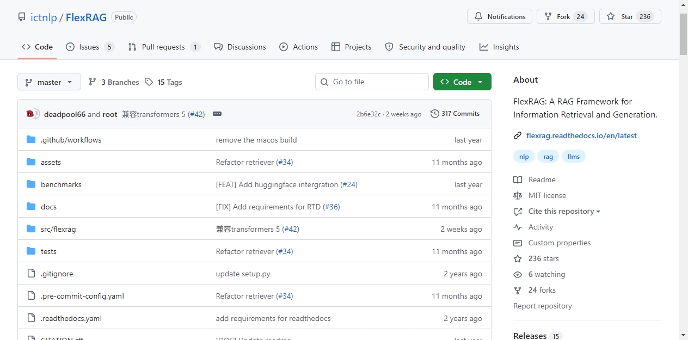Go to ictnlp owner page
Viewport: 688px width, 340px height.
click(x=44, y=17)
